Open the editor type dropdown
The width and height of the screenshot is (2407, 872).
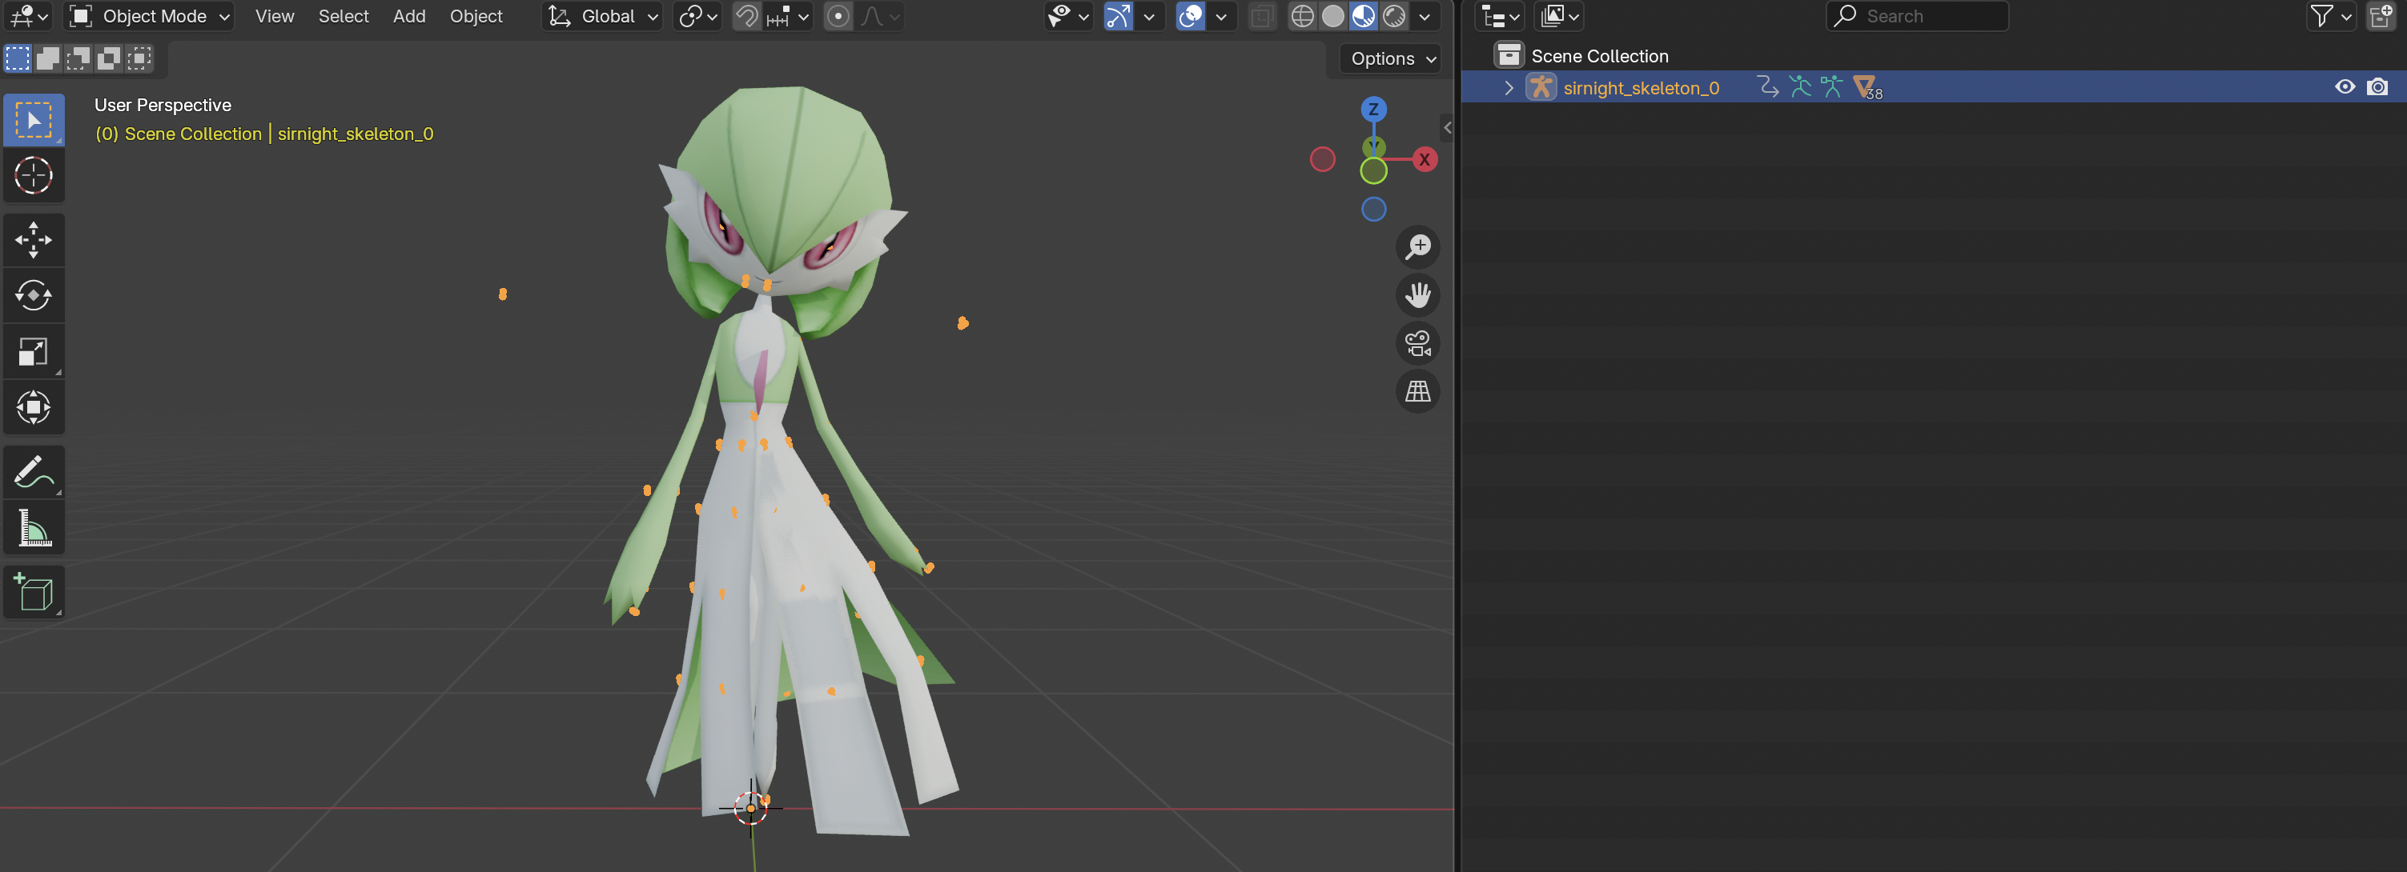(29, 16)
